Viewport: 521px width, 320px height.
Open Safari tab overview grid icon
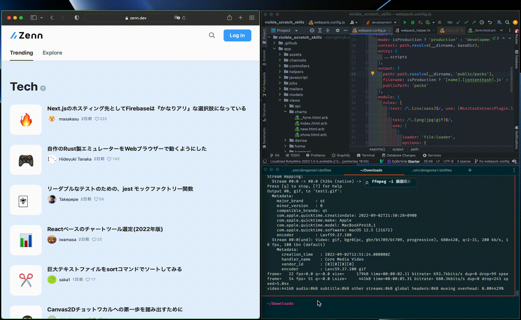point(252,18)
